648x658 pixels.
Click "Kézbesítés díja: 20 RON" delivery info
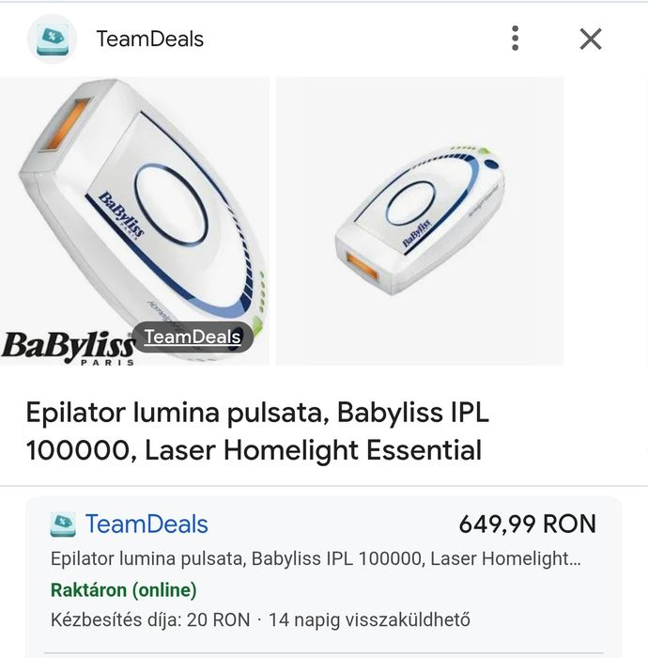(150, 620)
